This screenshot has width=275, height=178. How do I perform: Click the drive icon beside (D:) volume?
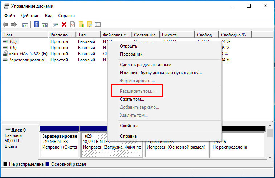(x=5, y=48)
